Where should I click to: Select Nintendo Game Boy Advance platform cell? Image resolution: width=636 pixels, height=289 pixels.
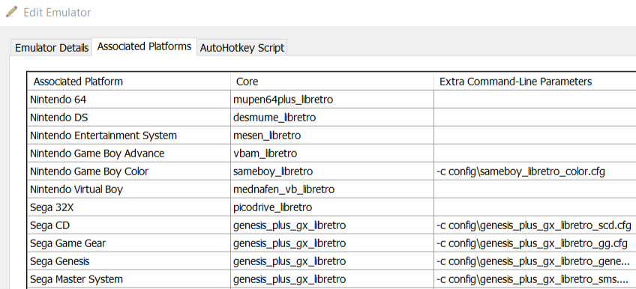[x=129, y=153]
